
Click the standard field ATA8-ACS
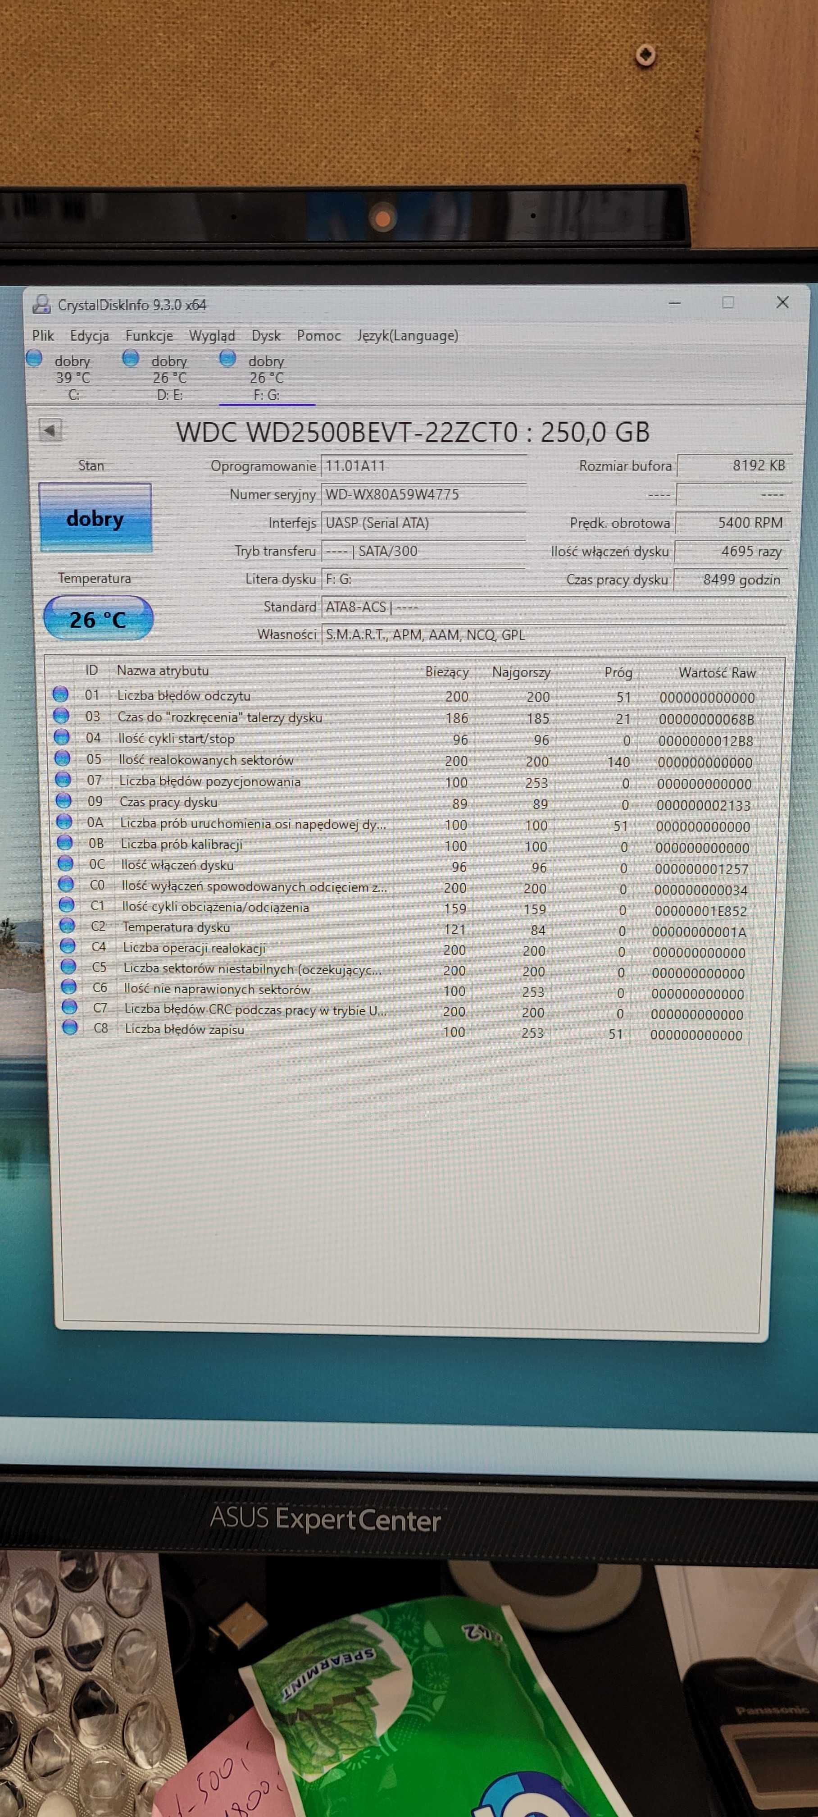point(554,607)
